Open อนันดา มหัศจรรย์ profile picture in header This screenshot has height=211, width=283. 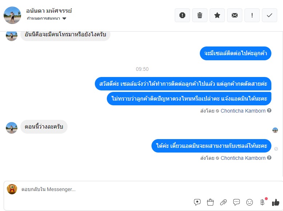point(12,15)
